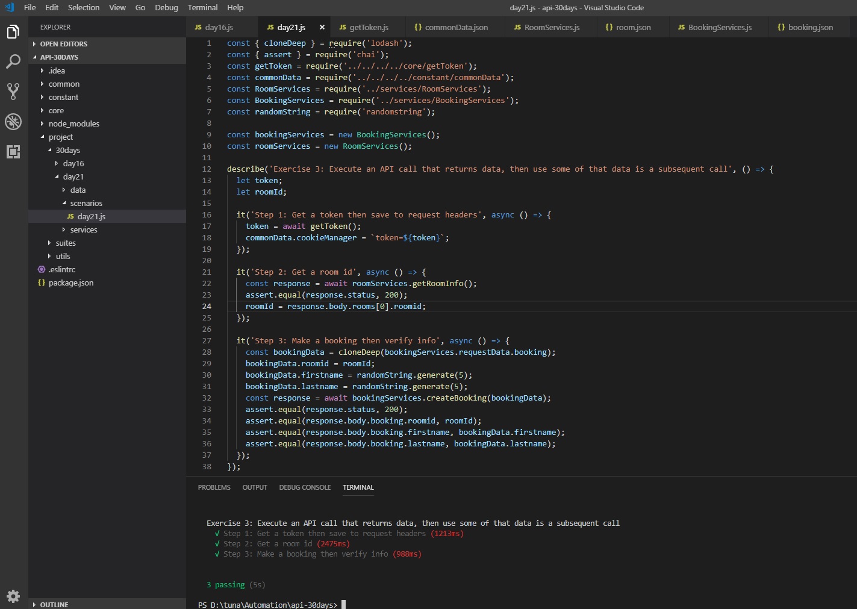Show the Output panel tab

[255, 487]
